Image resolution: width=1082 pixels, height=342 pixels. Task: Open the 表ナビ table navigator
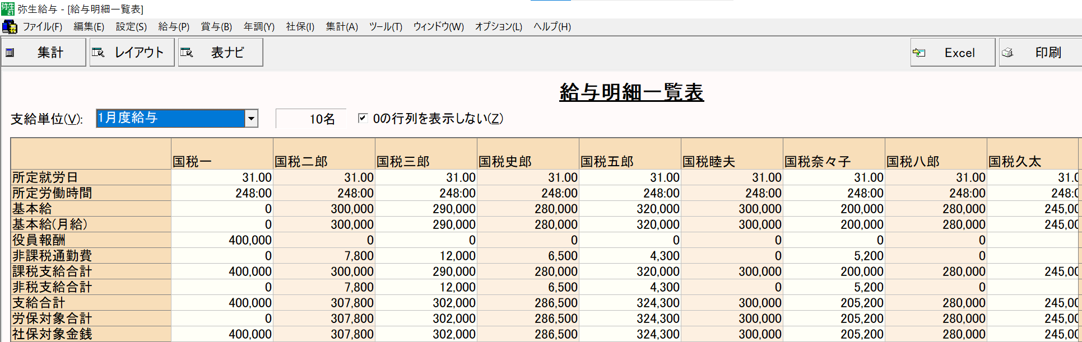click(x=220, y=53)
